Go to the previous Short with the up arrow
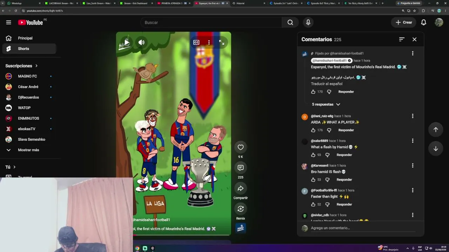This screenshot has height=252, width=449. [x=436, y=129]
